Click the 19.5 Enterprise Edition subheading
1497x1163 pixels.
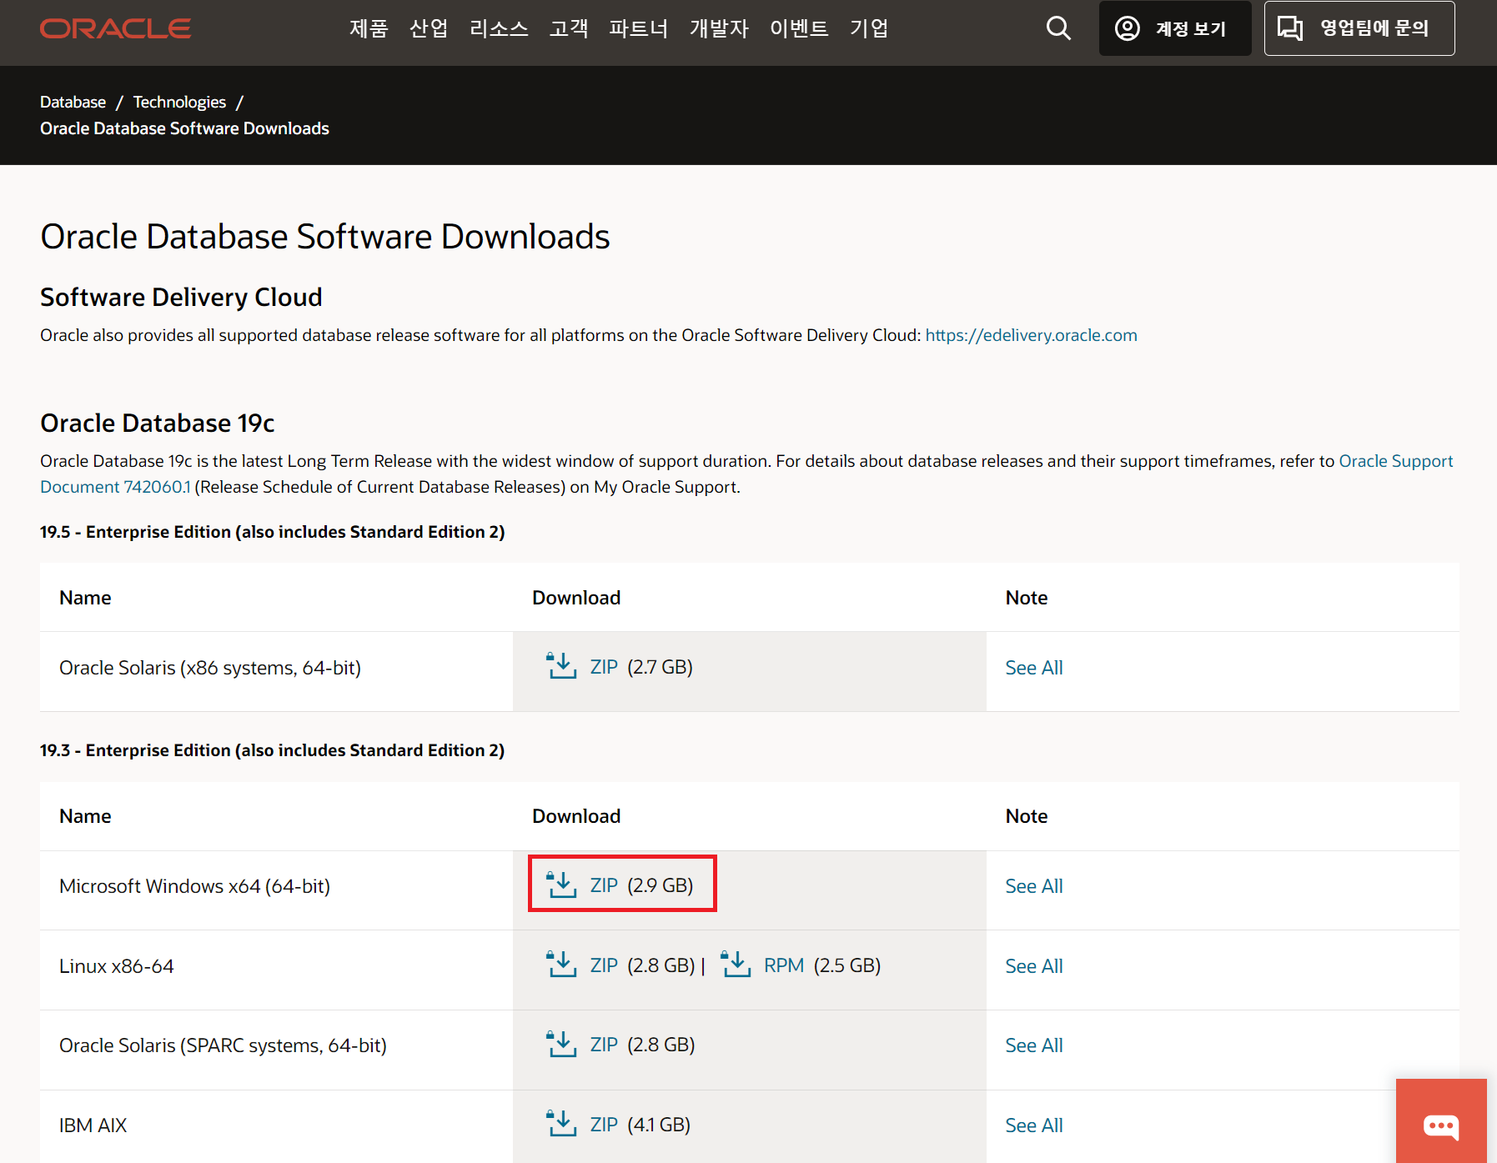click(273, 532)
